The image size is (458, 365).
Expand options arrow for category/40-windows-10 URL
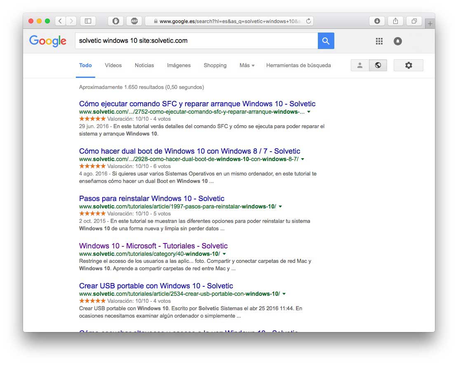pos(224,254)
